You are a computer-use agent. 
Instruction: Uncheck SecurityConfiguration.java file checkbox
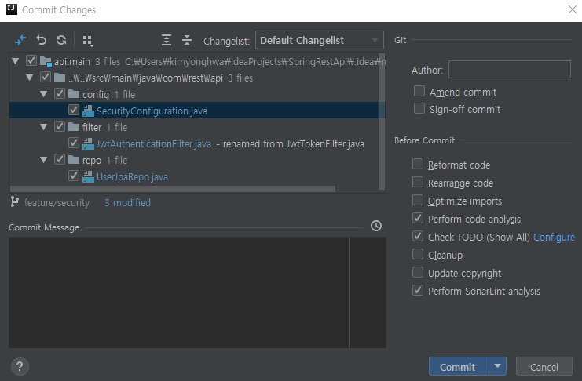click(x=74, y=110)
